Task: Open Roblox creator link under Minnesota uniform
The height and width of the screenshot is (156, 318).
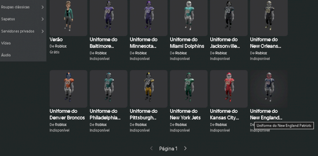Action: tap(141, 53)
